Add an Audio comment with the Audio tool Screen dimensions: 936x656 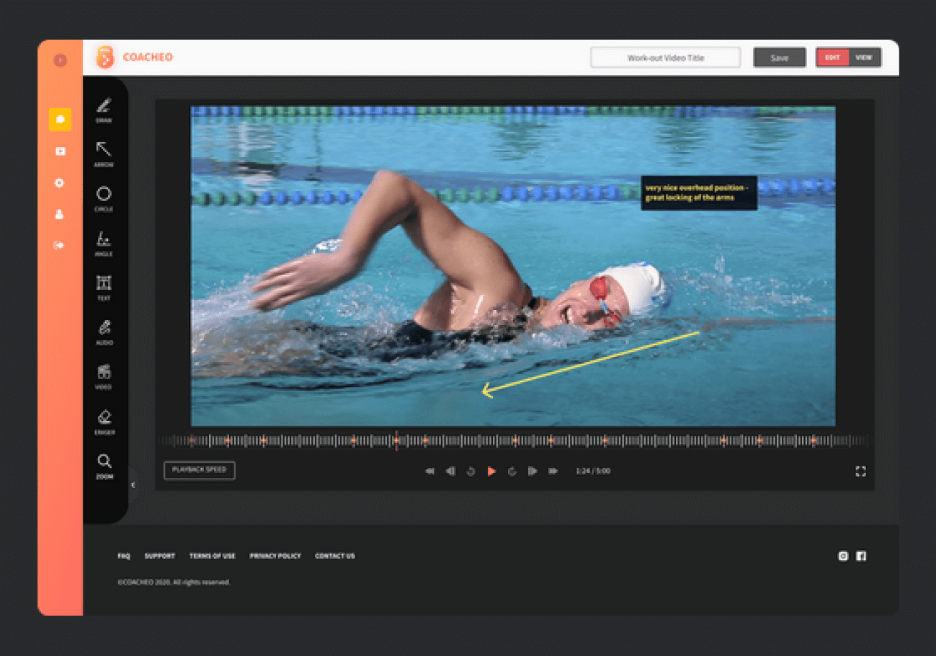(104, 330)
